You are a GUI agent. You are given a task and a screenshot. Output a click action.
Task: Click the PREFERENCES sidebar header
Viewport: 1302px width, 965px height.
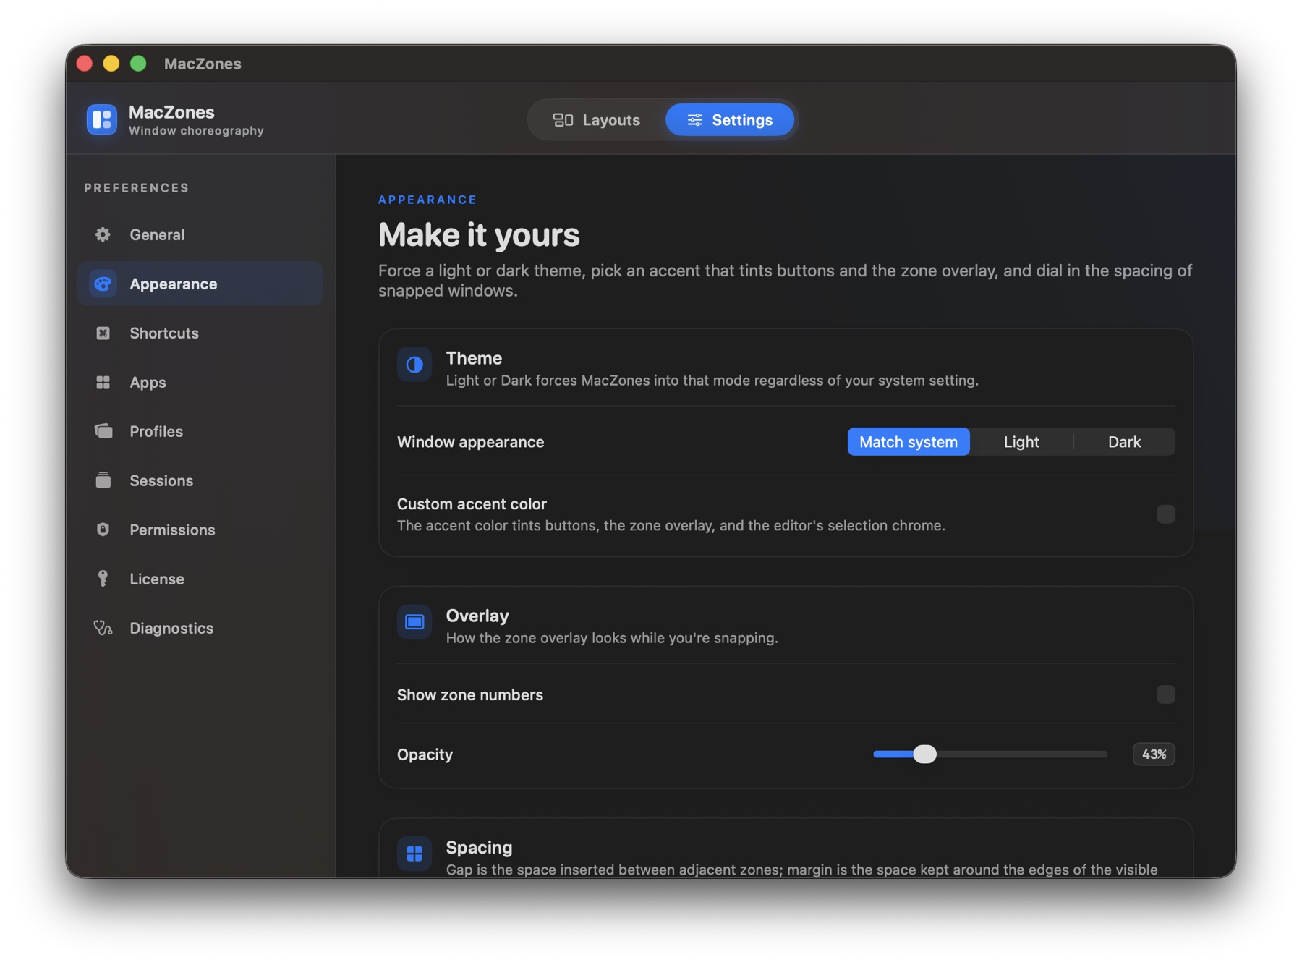pyautogui.click(x=137, y=188)
